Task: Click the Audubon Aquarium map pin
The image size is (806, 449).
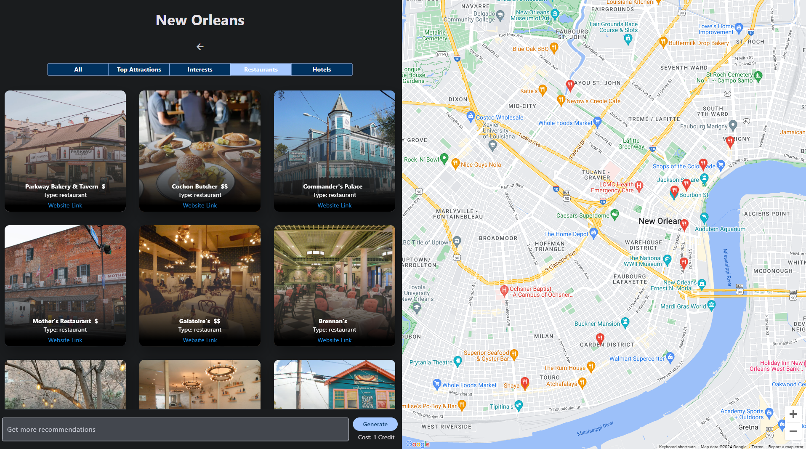Action: click(x=704, y=218)
